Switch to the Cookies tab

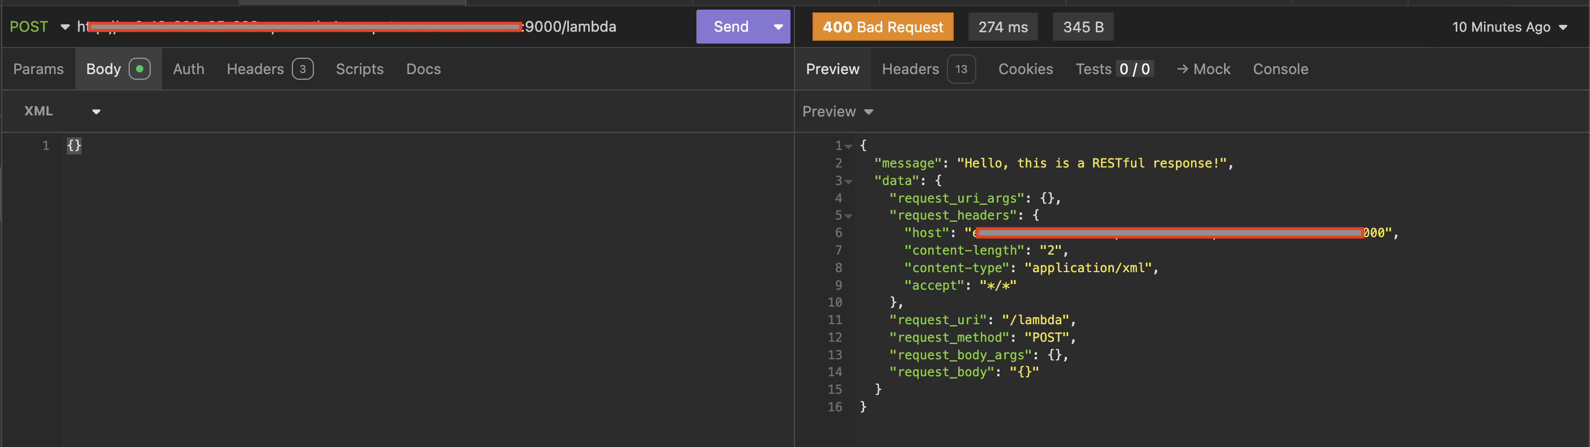tap(1025, 69)
